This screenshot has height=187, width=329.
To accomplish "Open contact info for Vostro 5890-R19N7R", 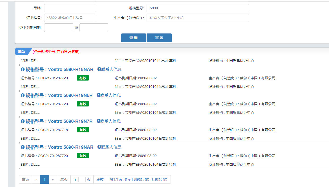I will 109,121.
